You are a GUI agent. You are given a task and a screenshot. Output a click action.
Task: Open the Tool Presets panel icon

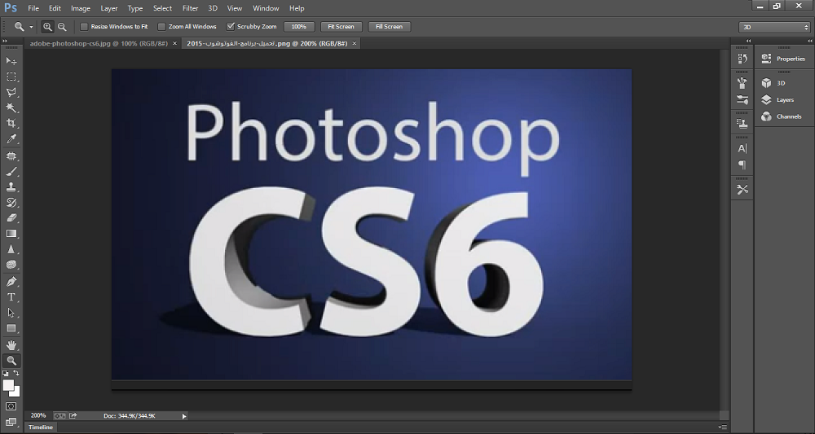[x=742, y=190]
